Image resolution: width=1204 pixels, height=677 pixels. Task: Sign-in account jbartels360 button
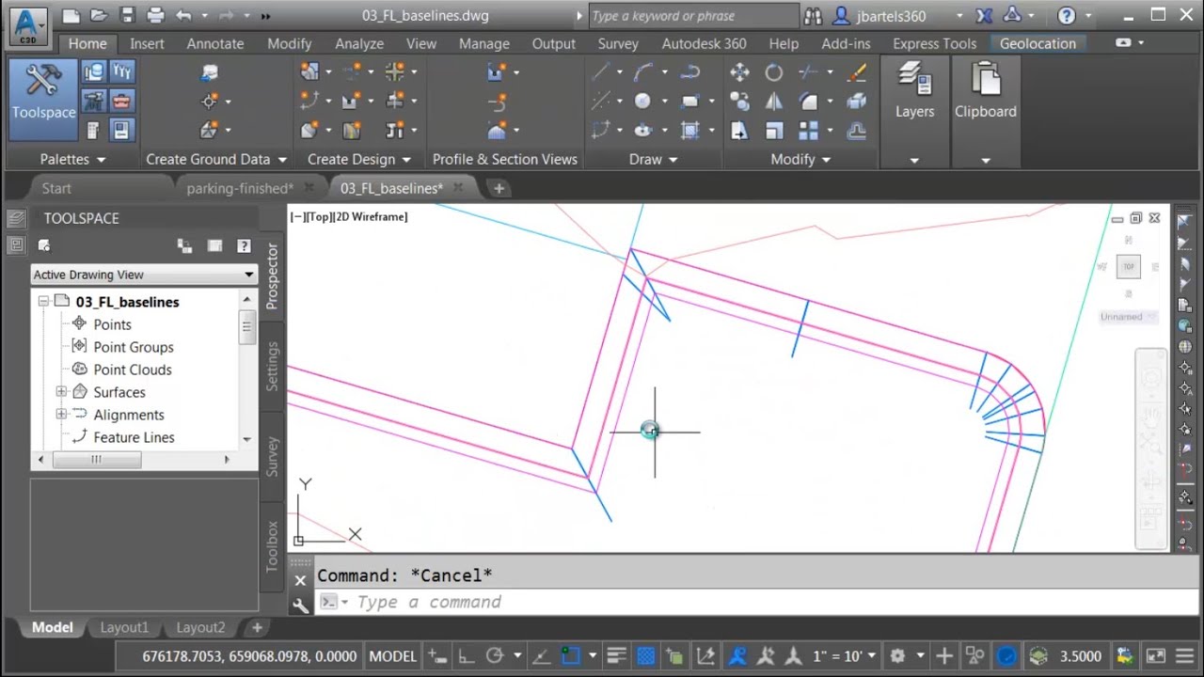click(x=891, y=16)
